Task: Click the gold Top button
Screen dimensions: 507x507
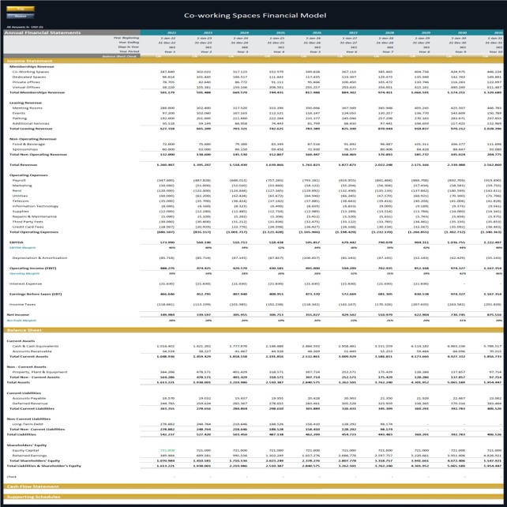Action: click(21, 9)
